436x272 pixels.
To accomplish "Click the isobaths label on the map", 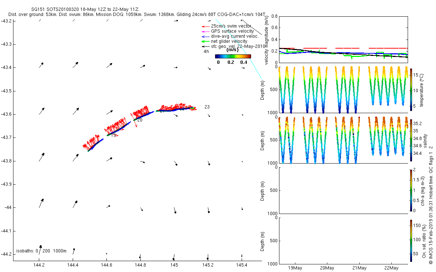I will click(x=41, y=251).
